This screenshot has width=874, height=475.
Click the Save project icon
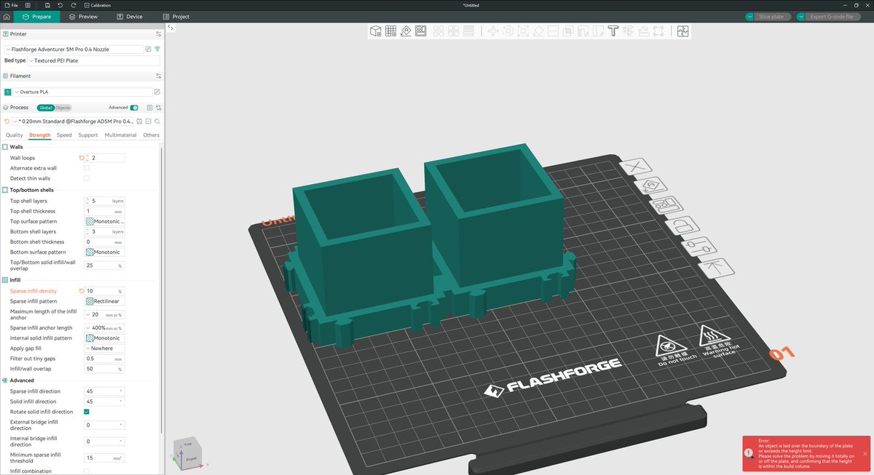point(47,5)
